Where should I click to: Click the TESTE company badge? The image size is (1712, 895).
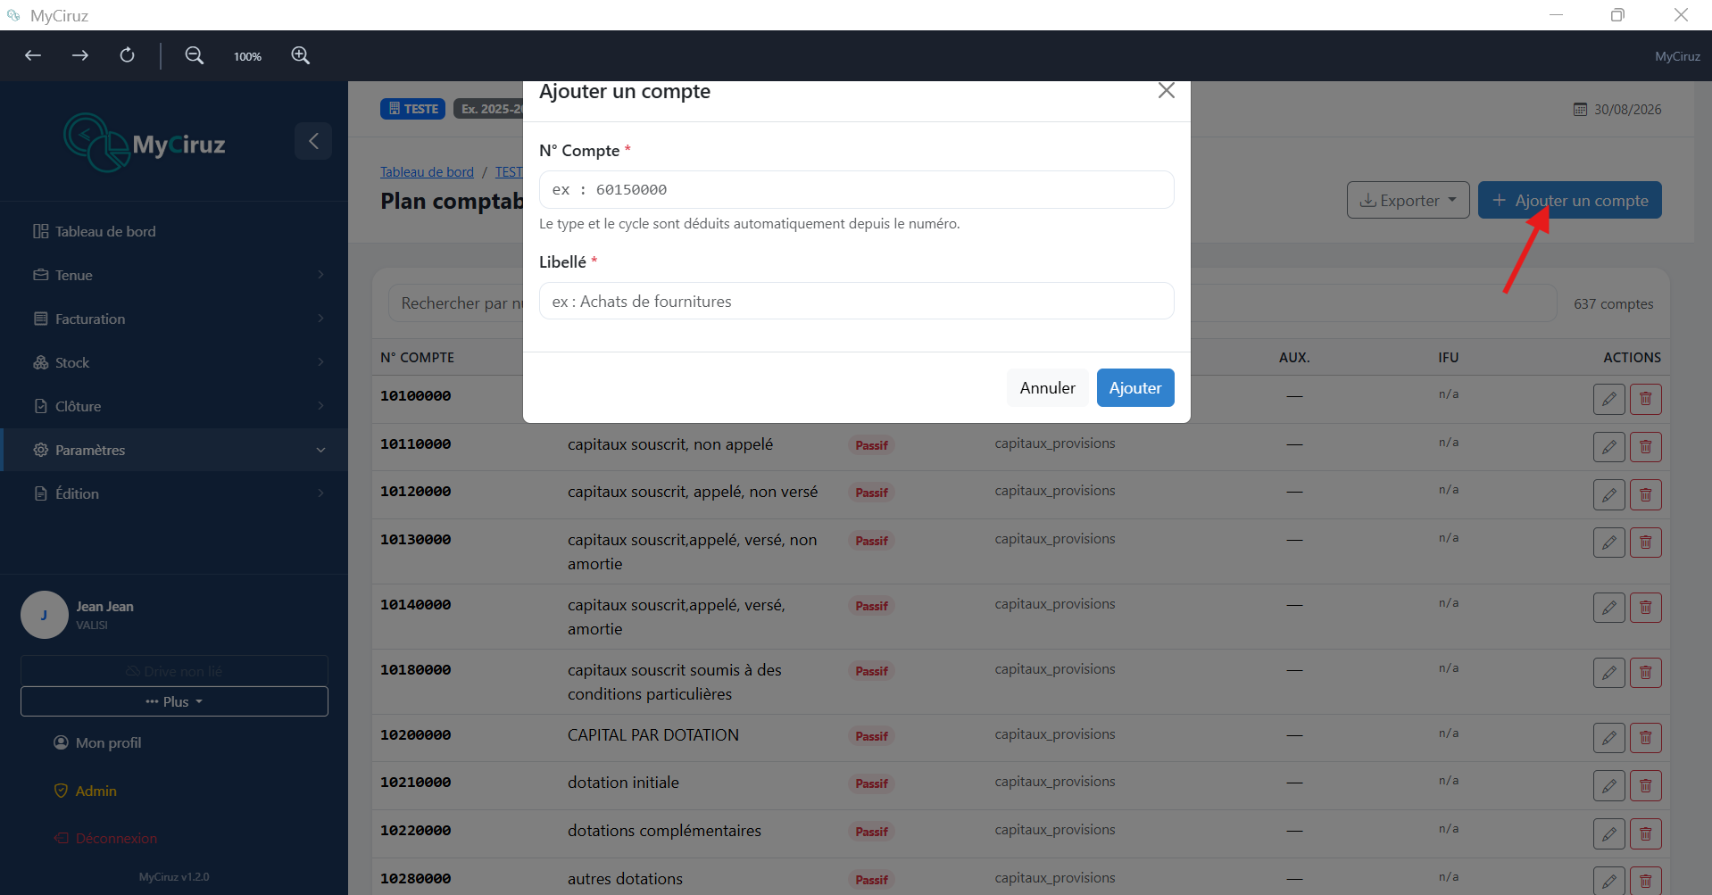tap(412, 109)
